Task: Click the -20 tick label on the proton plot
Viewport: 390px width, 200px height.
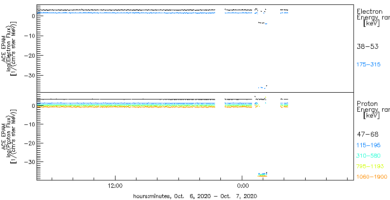Action: pyautogui.click(x=28, y=143)
